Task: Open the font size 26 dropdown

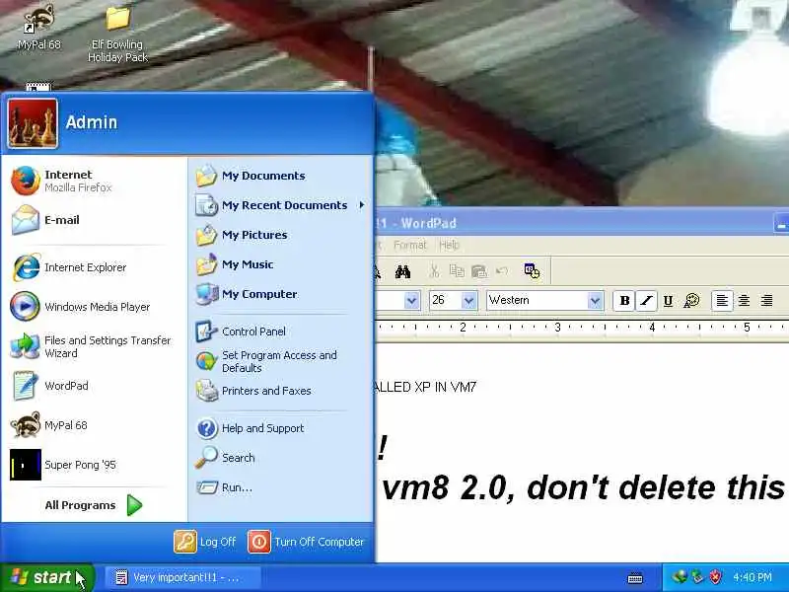Action: tap(469, 301)
